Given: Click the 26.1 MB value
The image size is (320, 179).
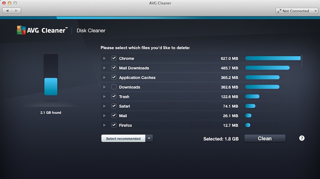Looking at the screenshot, I should tap(231, 116).
